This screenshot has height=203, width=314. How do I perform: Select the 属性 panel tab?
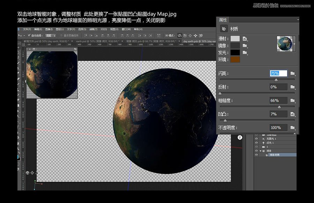(223, 20)
